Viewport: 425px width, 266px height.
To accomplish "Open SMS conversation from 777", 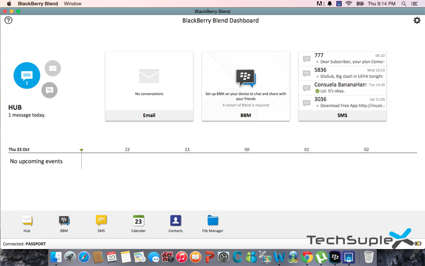I will click(x=342, y=59).
